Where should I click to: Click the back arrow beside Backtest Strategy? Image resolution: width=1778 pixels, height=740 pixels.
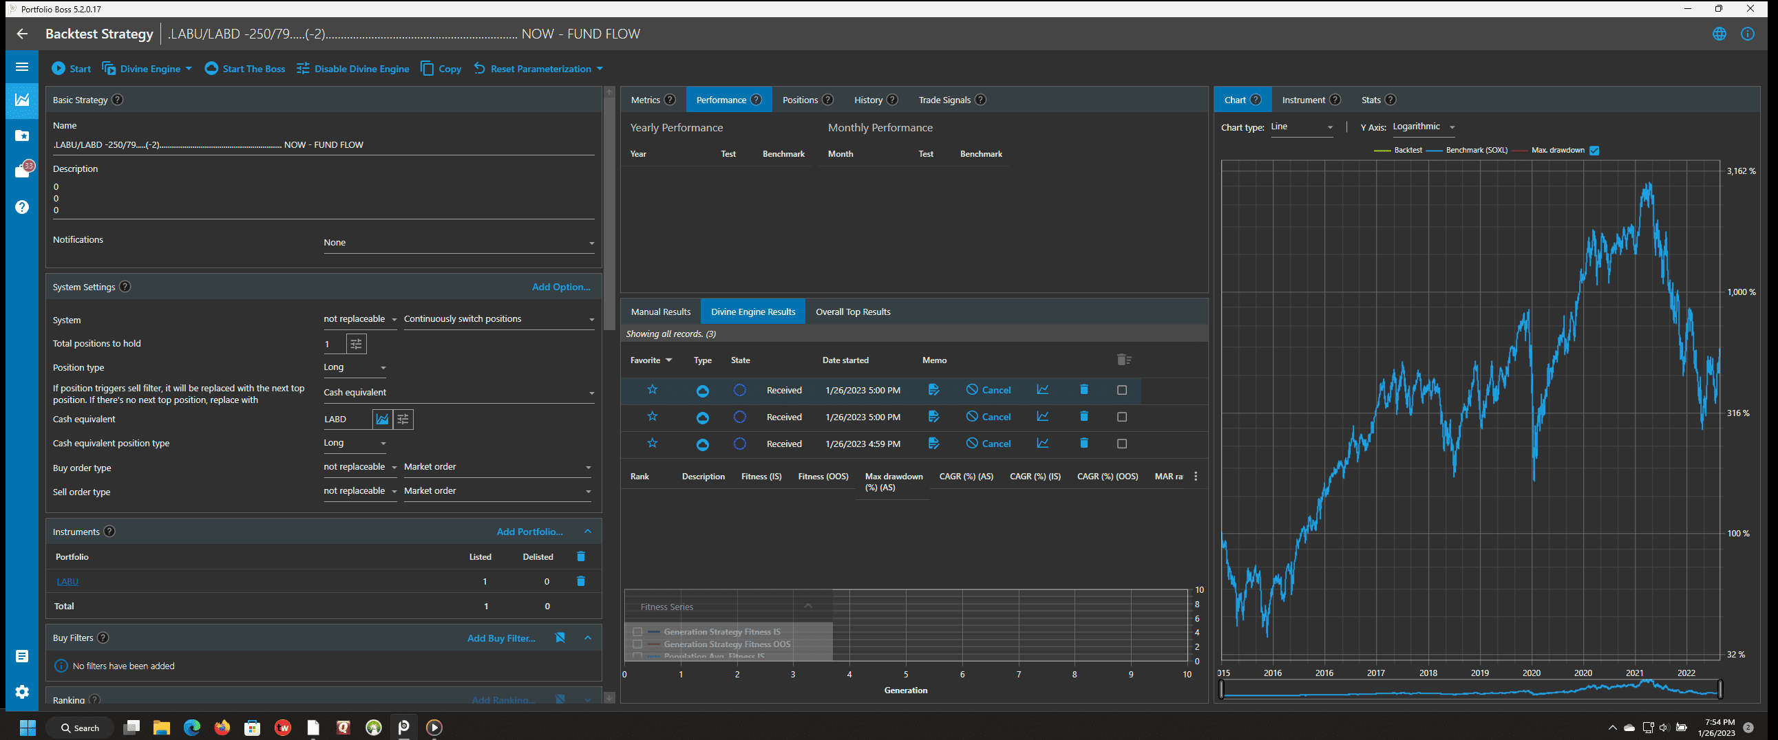point(22,34)
